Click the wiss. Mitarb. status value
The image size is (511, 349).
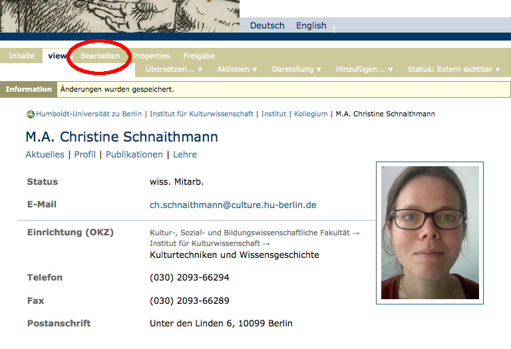(x=176, y=181)
